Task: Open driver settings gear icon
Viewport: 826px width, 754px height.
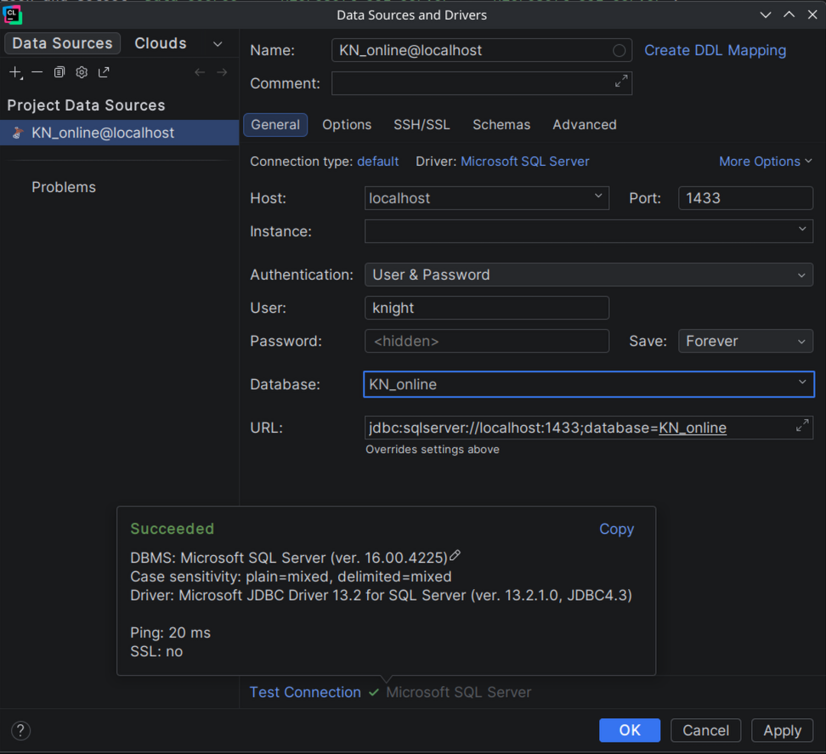Action: [82, 73]
